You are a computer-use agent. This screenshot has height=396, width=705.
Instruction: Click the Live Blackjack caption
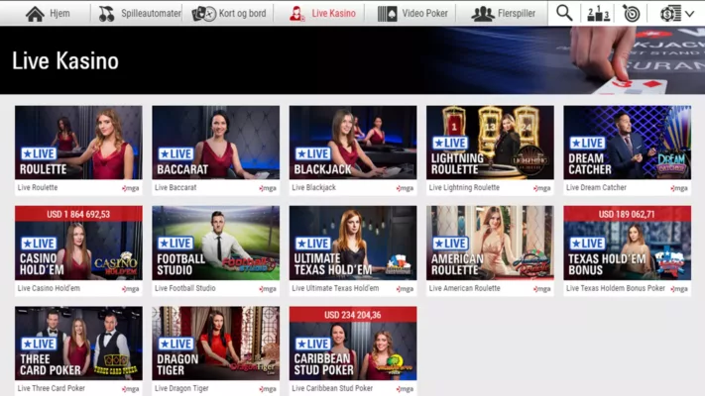(x=314, y=188)
